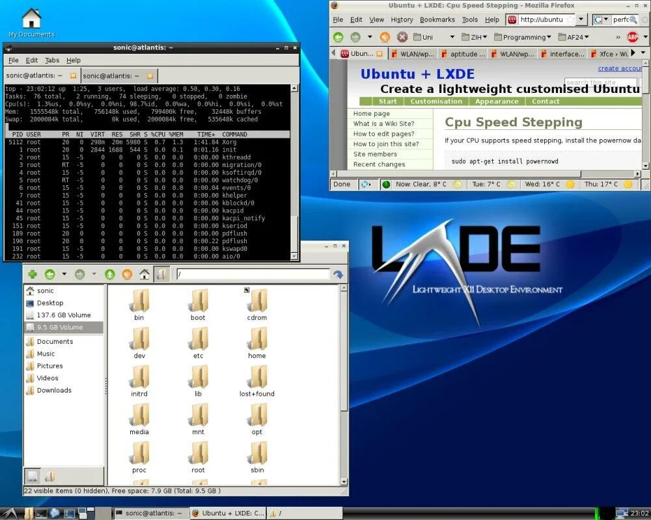Click Firefox orange reload button
Screen dimensions: 651x520
coord(385,37)
